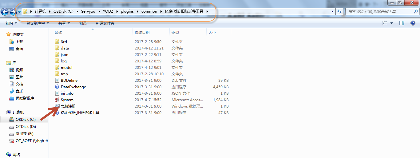The width and height of the screenshot is (420, 158).
Task: Select the 3rd folder icon
Action: (57, 41)
